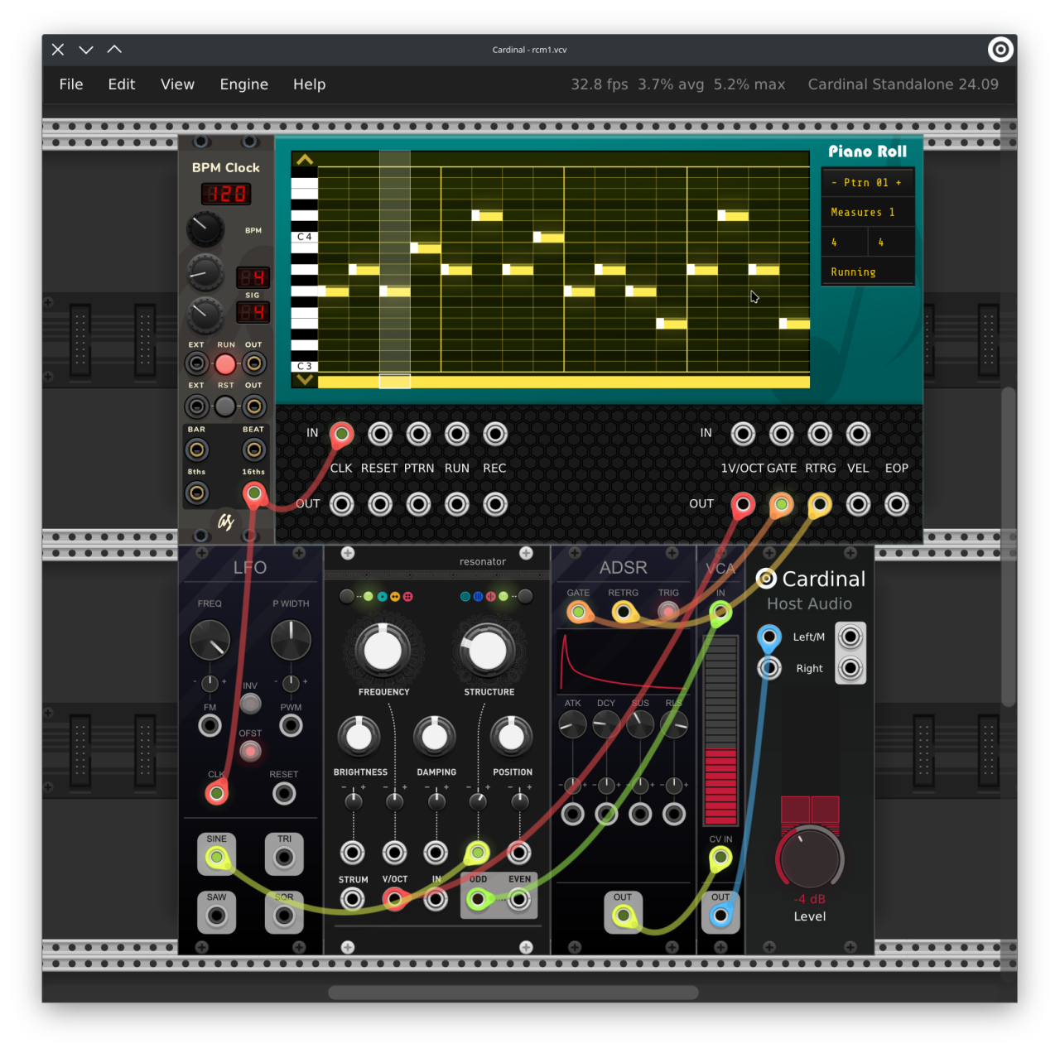This screenshot has width=1060, height=1053.
Task: Click the LFO TRI output jack
Action: 284,858
